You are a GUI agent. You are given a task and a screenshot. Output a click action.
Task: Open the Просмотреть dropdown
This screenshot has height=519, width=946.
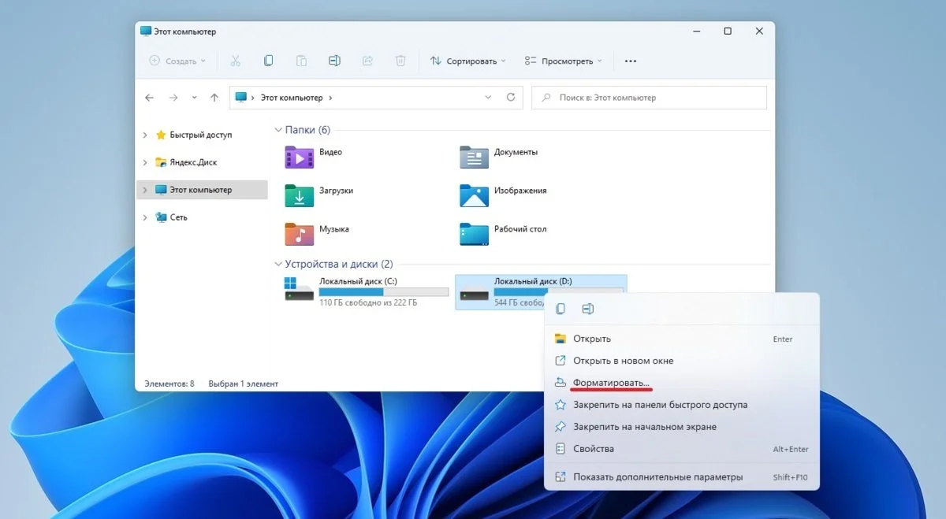563,61
